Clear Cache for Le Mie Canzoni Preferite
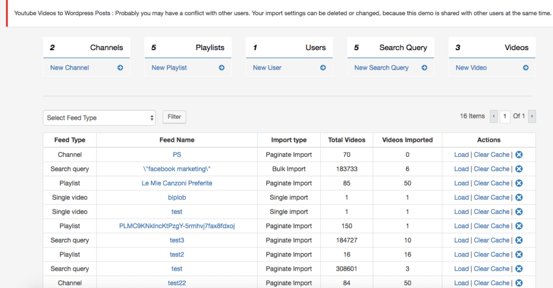 pyautogui.click(x=491, y=183)
